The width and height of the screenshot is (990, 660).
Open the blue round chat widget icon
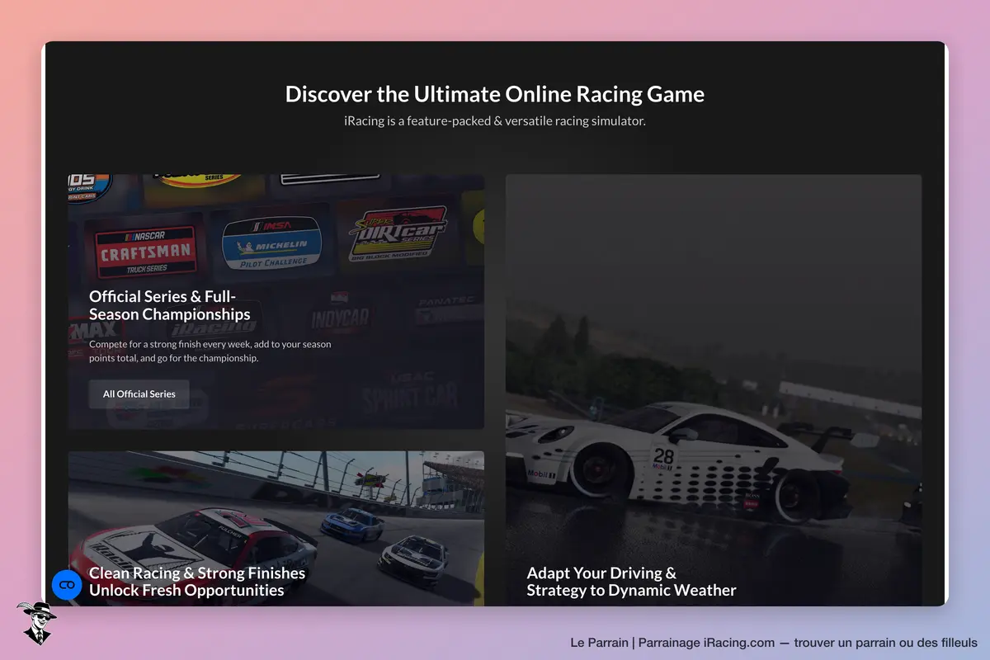pos(67,584)
